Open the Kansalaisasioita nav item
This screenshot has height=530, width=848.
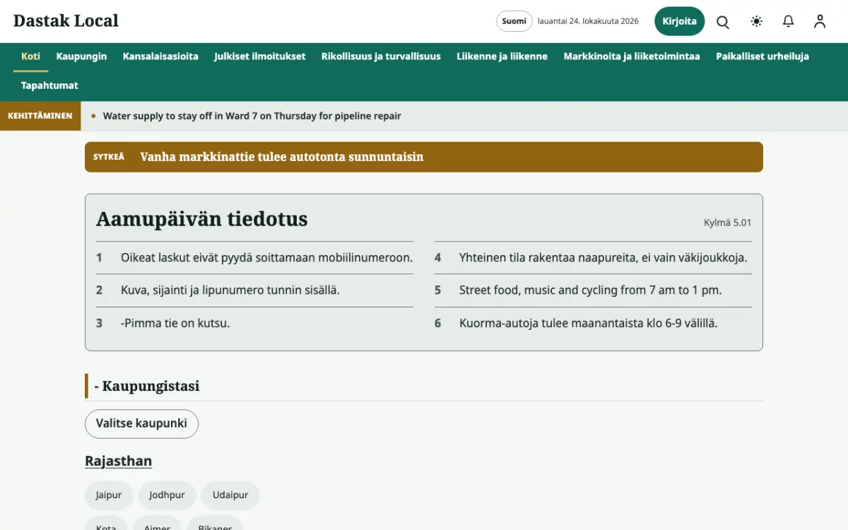click(x=160, y=57)
